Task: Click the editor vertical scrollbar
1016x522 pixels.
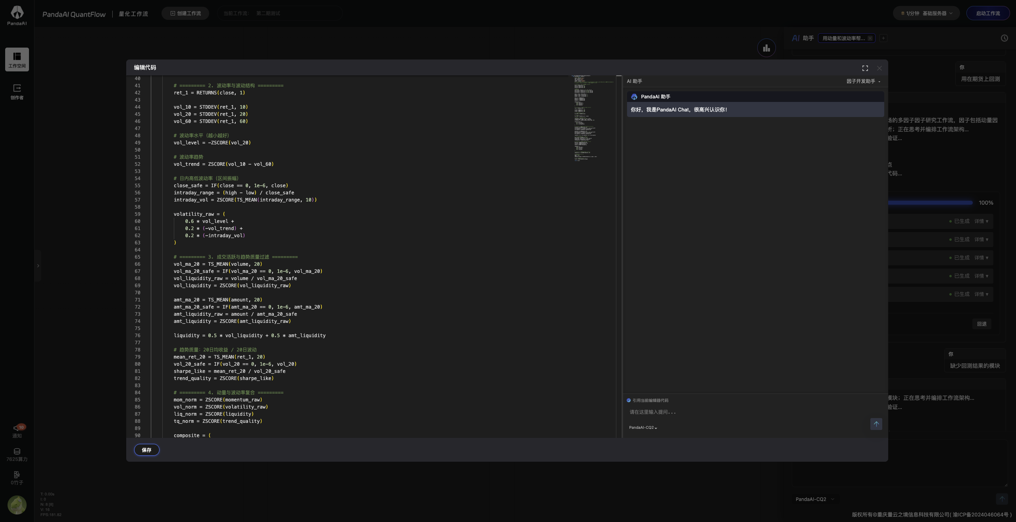Action: click(619, 256)
